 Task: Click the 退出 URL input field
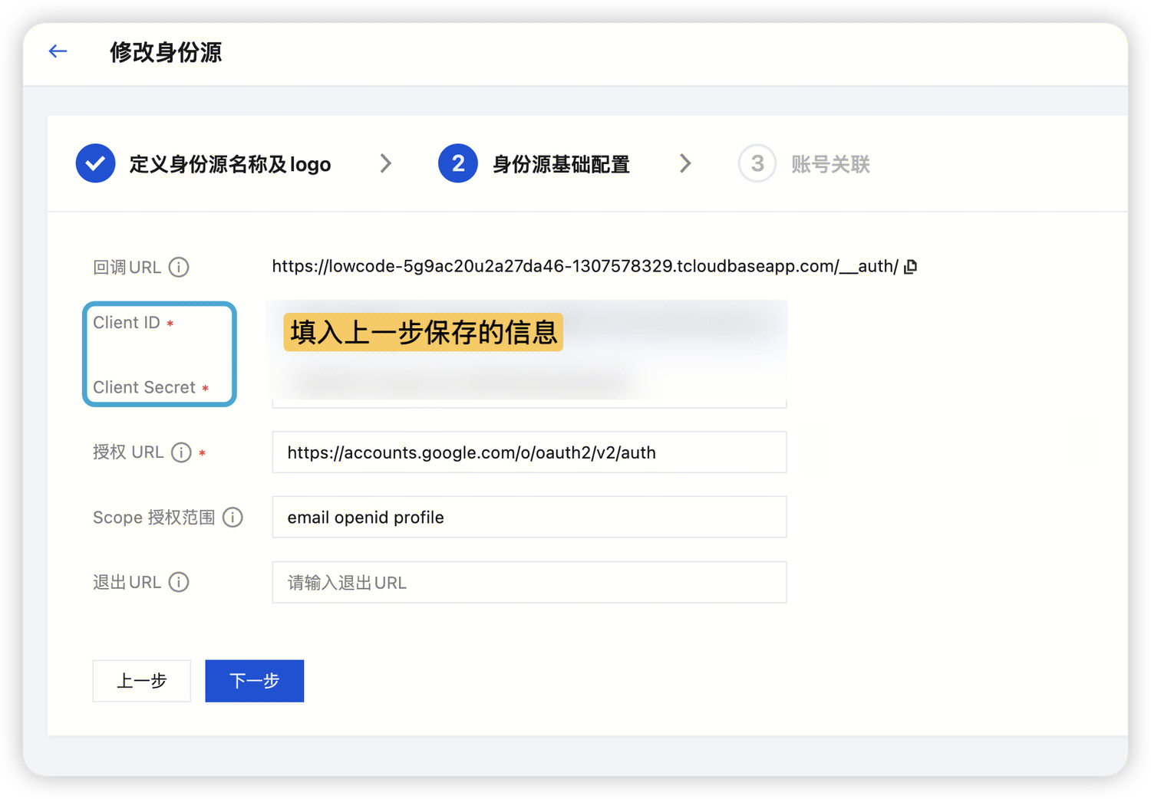pos(529,582)
